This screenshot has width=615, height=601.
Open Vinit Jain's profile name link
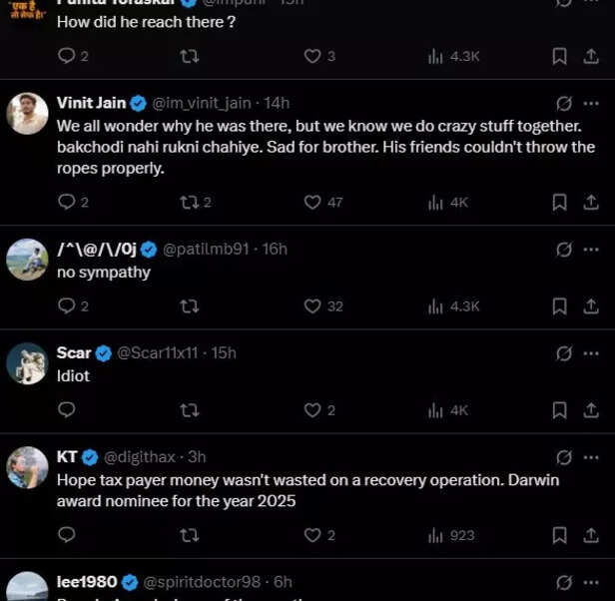[90, 103]
